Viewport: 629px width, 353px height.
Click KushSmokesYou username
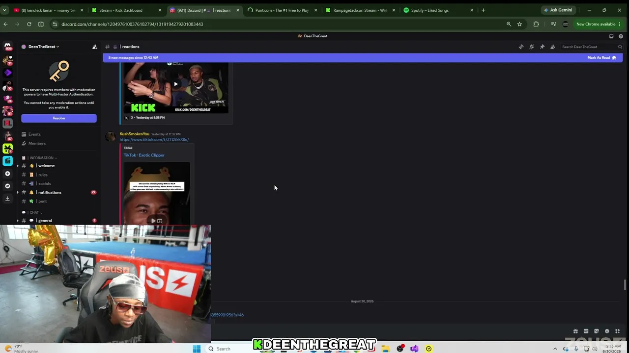pyautogui.click(x=134, y=134)
